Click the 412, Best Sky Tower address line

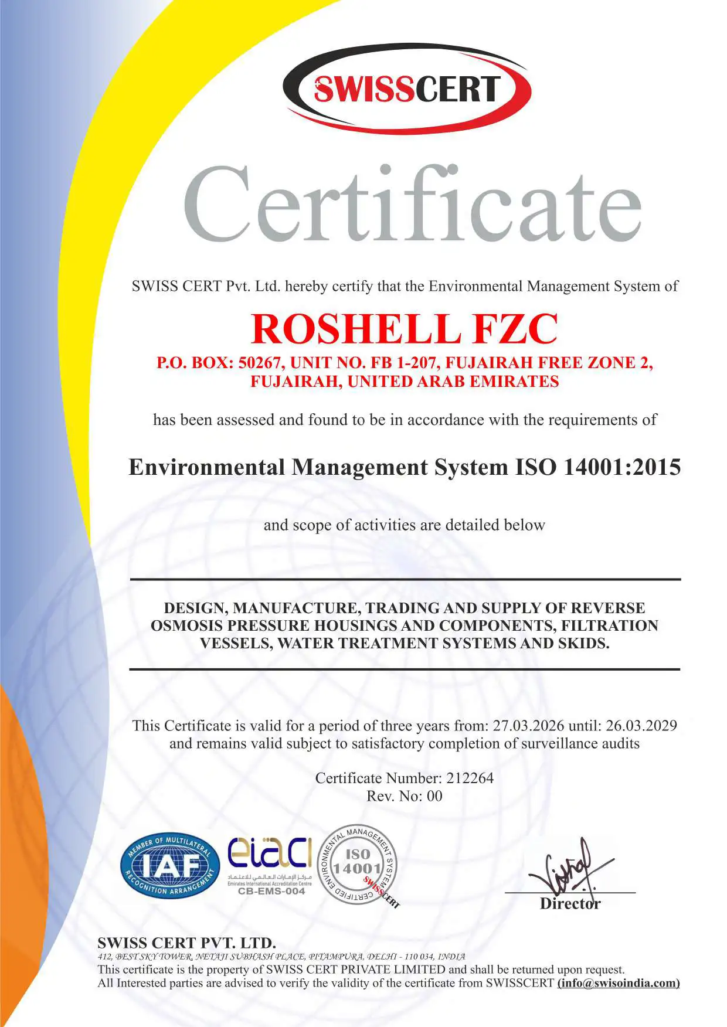click(x=281, y=957)
